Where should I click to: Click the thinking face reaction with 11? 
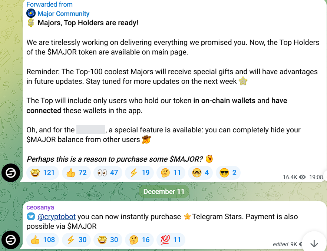[171, 173]
